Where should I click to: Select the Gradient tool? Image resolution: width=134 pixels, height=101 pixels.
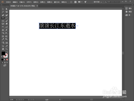[6, 36]
